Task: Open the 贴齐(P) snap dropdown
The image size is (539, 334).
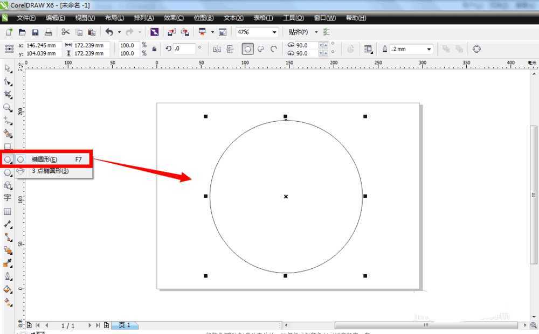Action: coord(316,32)
